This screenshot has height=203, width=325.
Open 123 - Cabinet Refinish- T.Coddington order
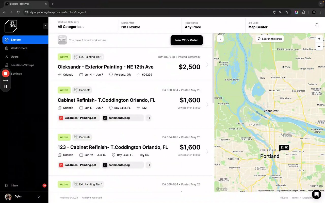click(x=113, y=147)
